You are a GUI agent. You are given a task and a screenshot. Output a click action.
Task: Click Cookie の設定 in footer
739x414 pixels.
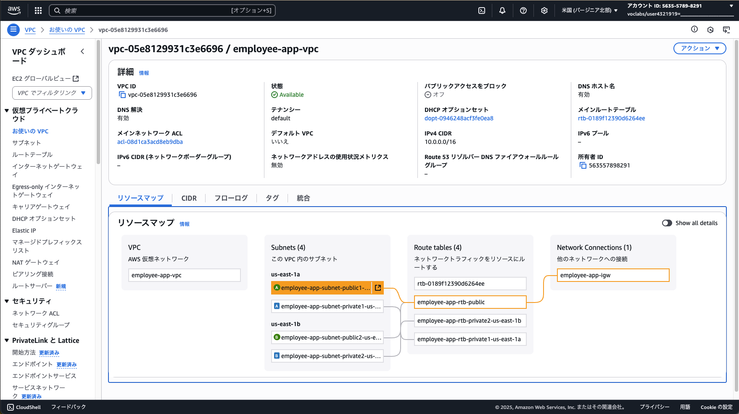[716, 407]
